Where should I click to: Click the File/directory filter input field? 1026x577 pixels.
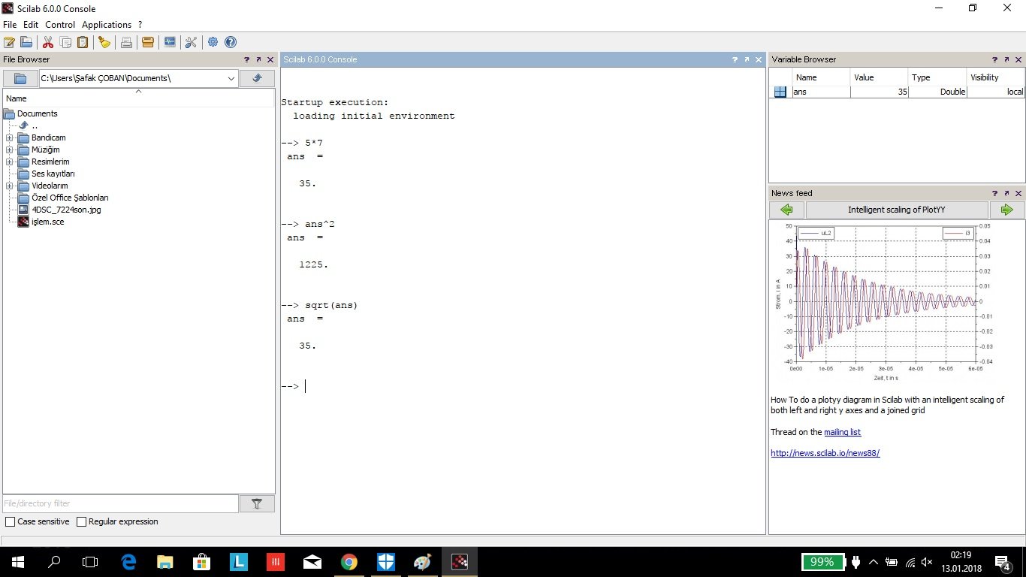tap(120, 504)
